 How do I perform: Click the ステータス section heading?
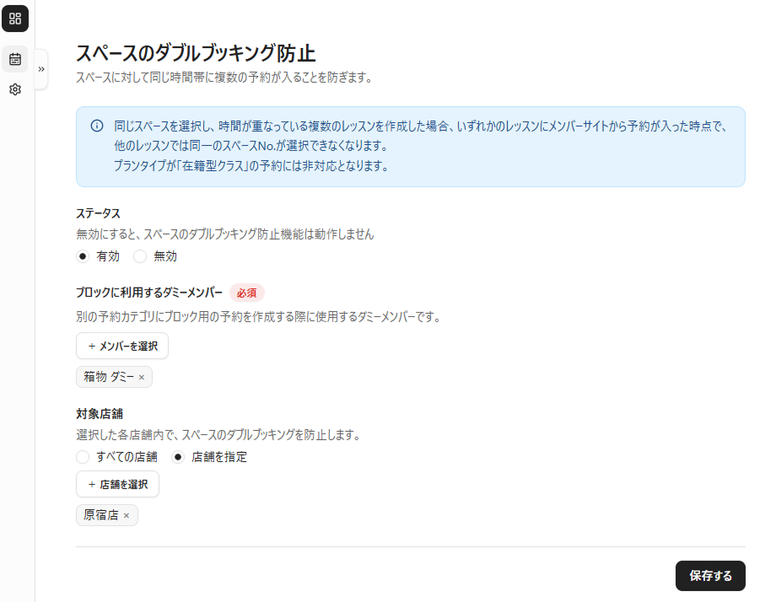click(x=98, y=213)
